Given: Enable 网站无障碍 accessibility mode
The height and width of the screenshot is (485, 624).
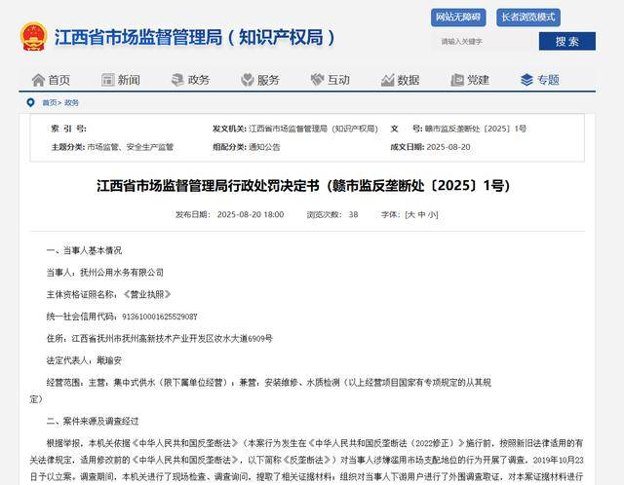Looking at the screenshot, I should click(457, 18).
